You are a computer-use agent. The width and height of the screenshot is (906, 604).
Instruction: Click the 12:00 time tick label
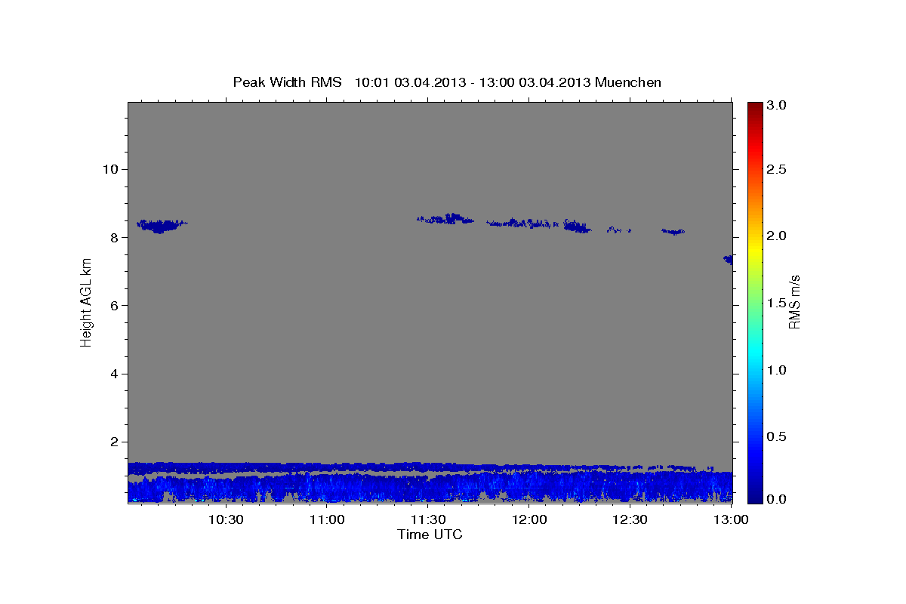[529, 519]
